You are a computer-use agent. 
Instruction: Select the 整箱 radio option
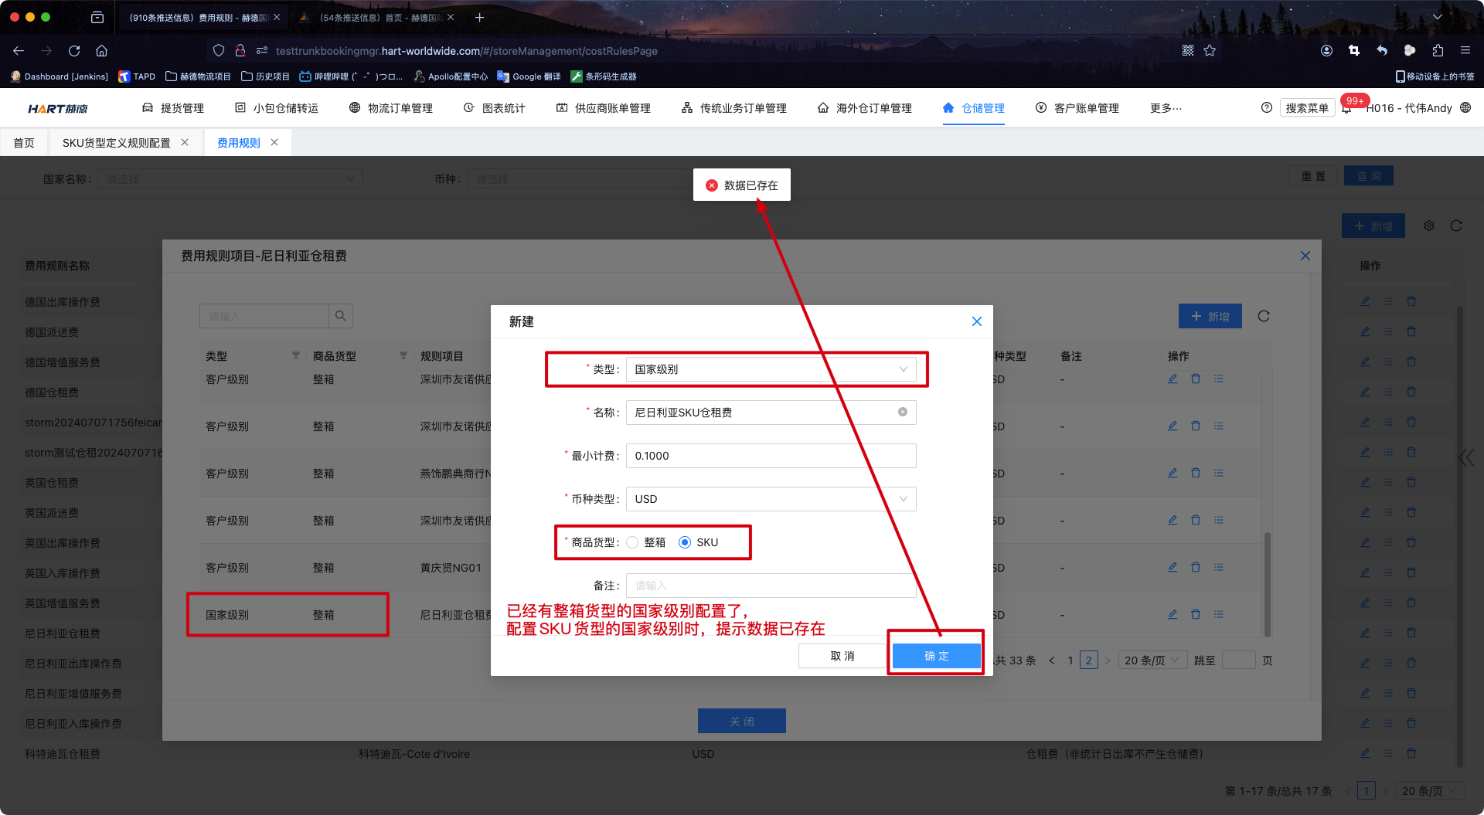coord(633,542)
